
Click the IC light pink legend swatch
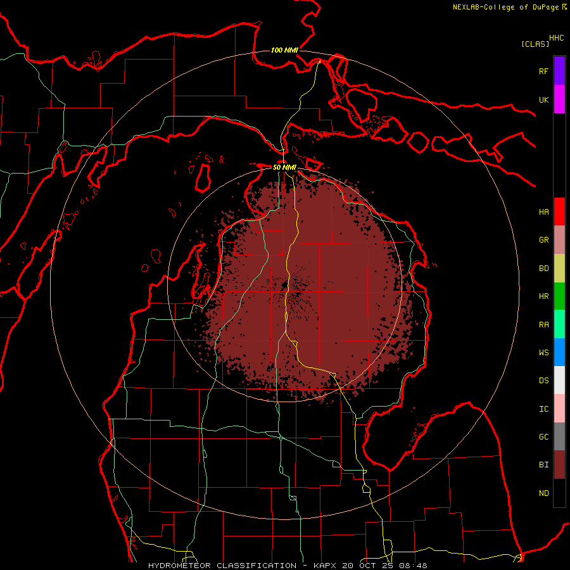pos(559,408)
